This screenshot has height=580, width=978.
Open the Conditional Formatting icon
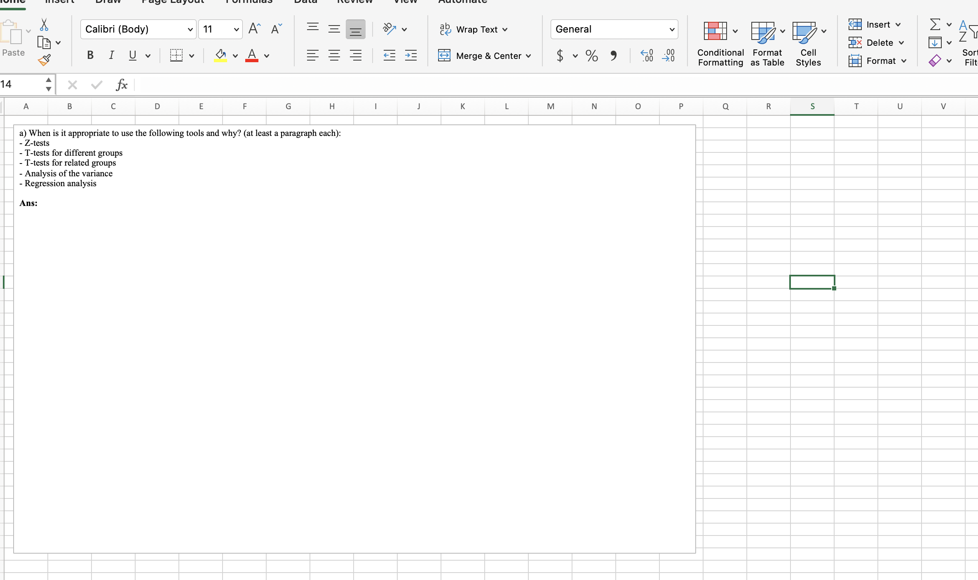715,31
